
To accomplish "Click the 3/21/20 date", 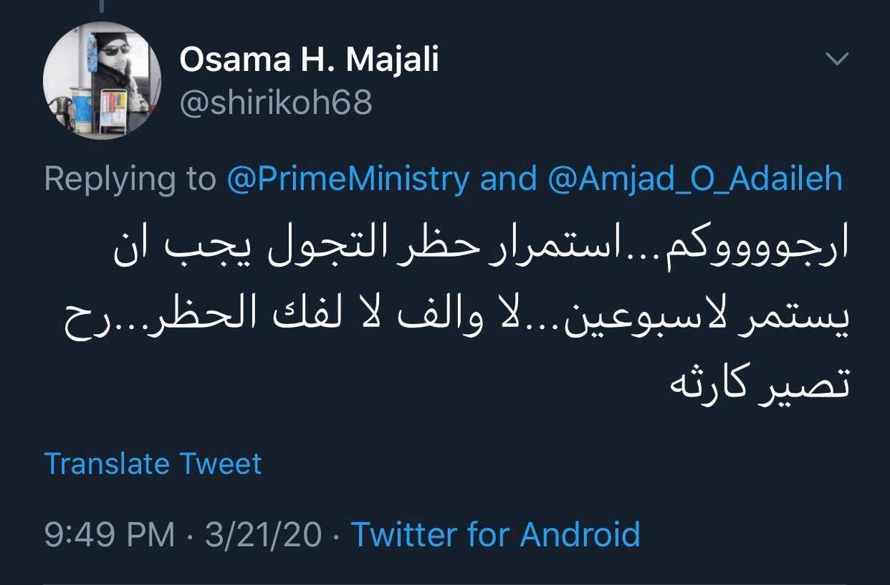I will click(263, 534).
